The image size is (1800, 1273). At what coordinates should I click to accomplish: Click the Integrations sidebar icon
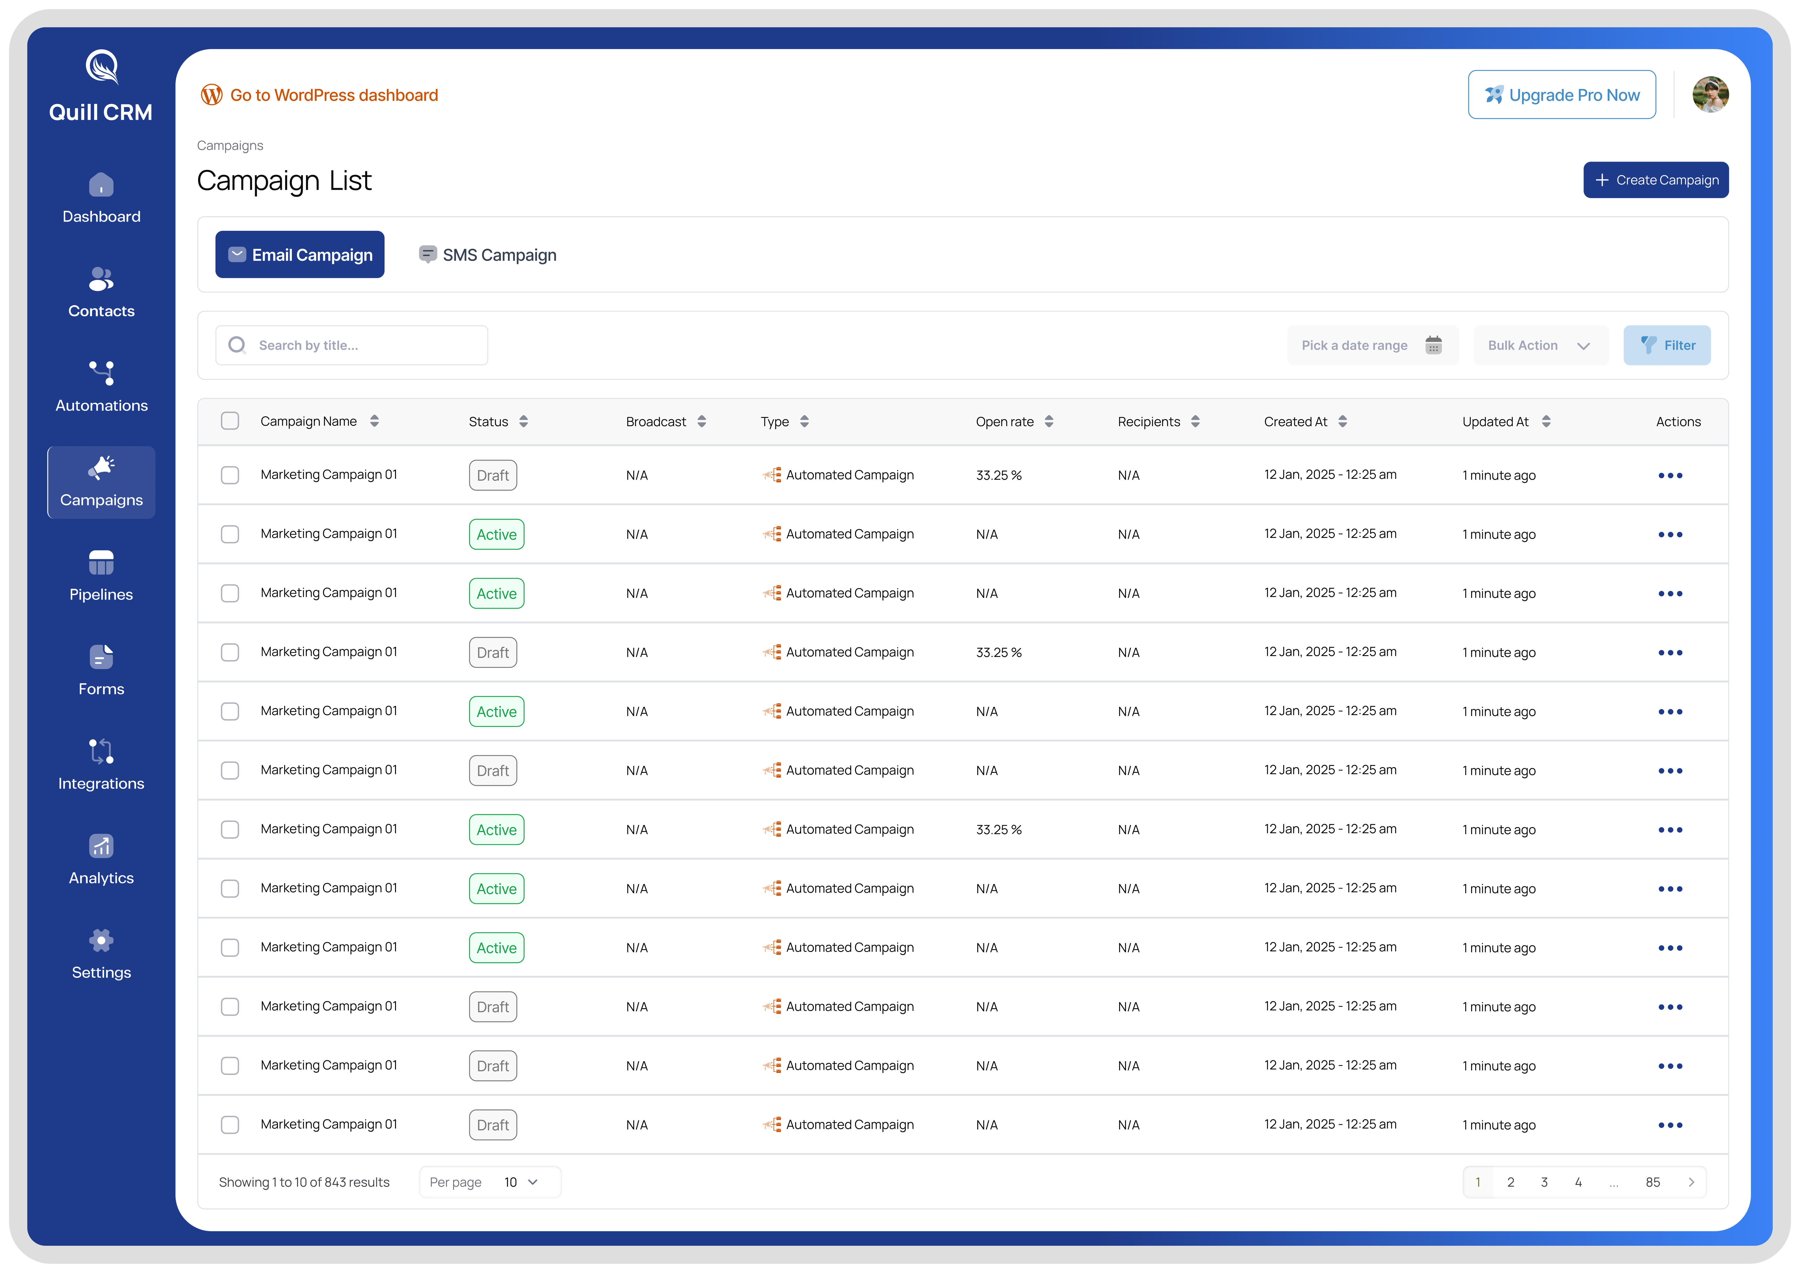[x=101, y=752]
